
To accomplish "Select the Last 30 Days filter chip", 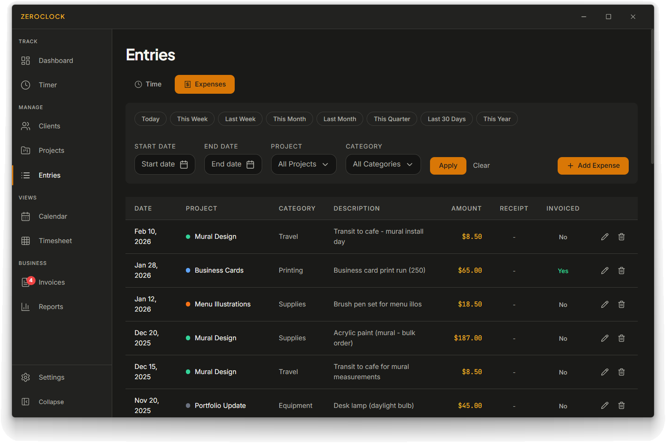I will tap(446, 119).
